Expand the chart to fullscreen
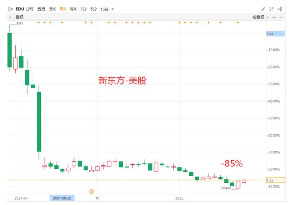The height and width of the screenshot is (205, 289). [271, 9]
